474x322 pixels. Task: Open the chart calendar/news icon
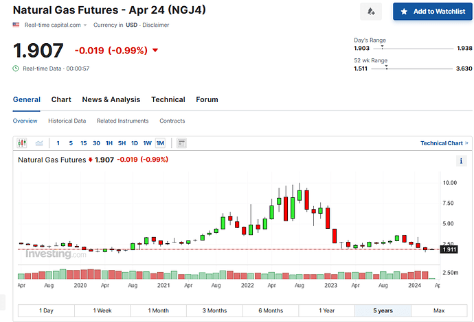click(181, 143)
